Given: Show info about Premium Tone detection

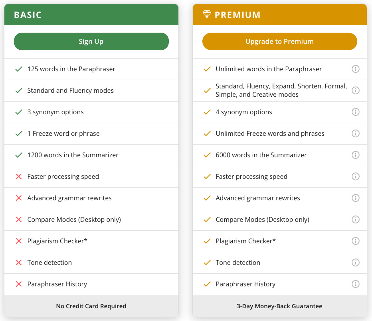Looking at the screenshot, I should pyautogui.click(x=355, y=262).
